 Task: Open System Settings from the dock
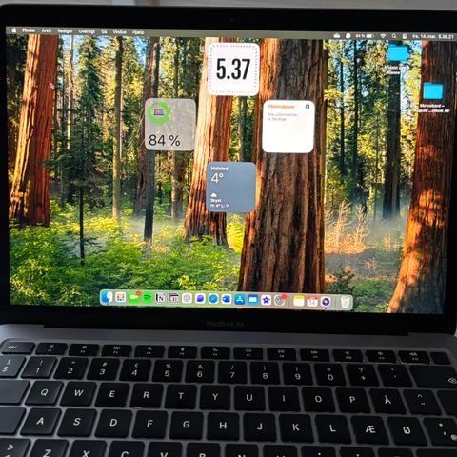point(280,300)
